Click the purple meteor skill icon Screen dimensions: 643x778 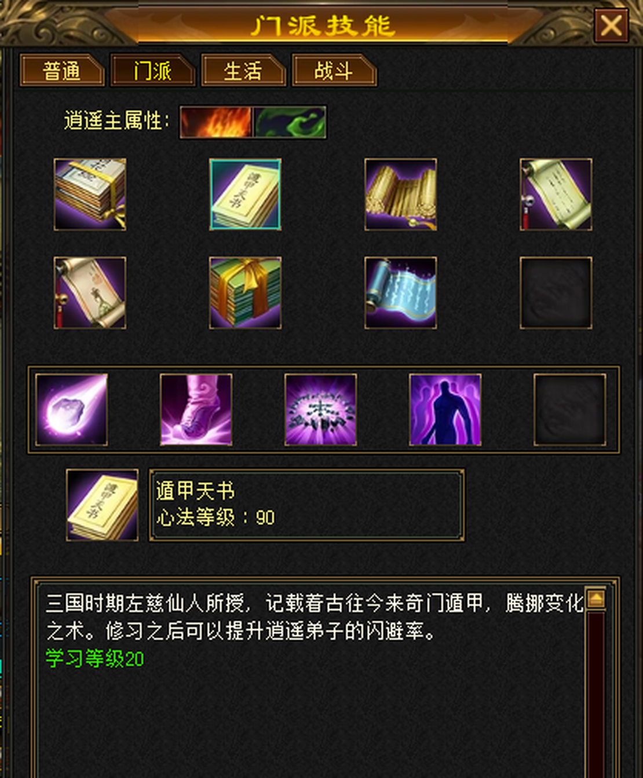coord(71,410)
